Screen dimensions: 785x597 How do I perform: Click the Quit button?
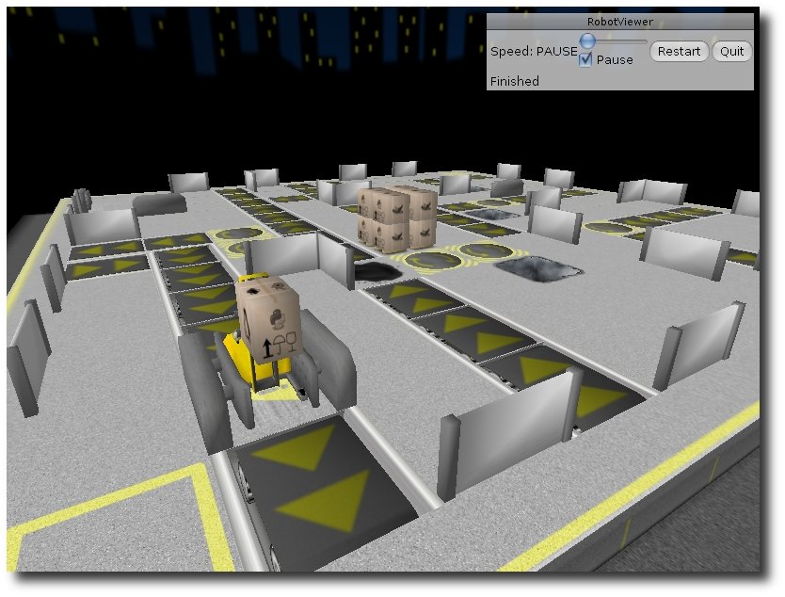pyautogui.click(x=731, y=51)
